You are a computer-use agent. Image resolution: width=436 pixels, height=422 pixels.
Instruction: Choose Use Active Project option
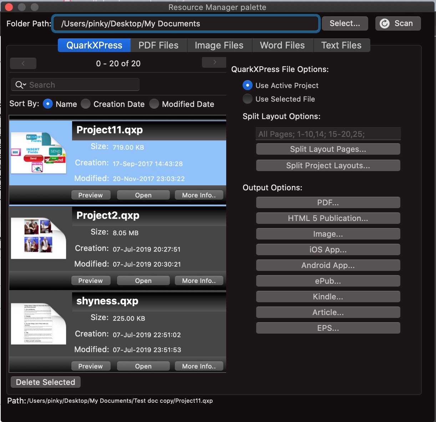(248, 85)
